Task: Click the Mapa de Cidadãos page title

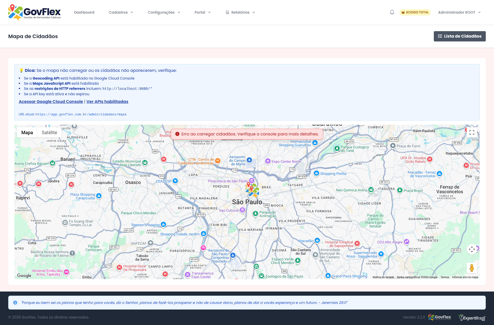Action: [x=33, y=36]
